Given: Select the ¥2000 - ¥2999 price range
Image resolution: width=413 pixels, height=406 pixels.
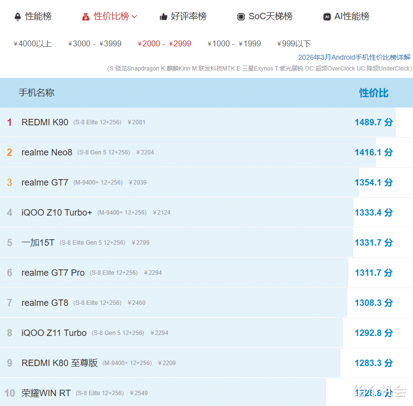Looking at the screenshot, I should pos(165,43).
